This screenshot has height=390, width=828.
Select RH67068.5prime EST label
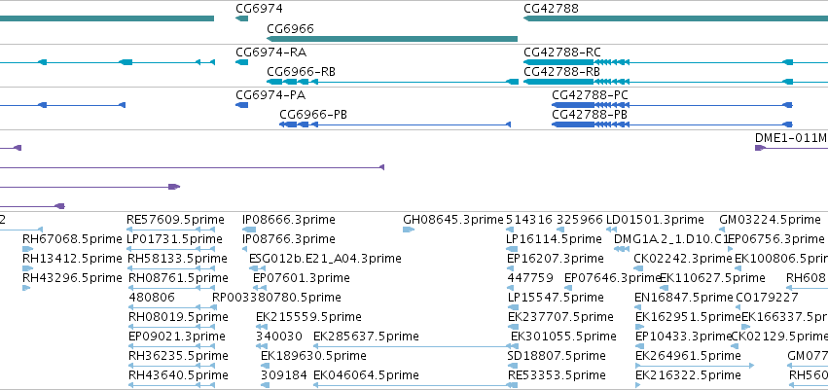click(72, 239)
